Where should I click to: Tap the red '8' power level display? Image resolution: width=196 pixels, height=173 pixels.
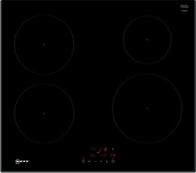[105, 149]
